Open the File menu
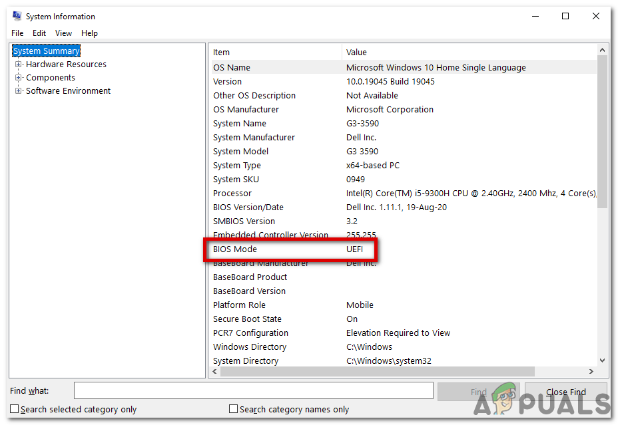This screenshot has width=618, height=425. (17, 33)
